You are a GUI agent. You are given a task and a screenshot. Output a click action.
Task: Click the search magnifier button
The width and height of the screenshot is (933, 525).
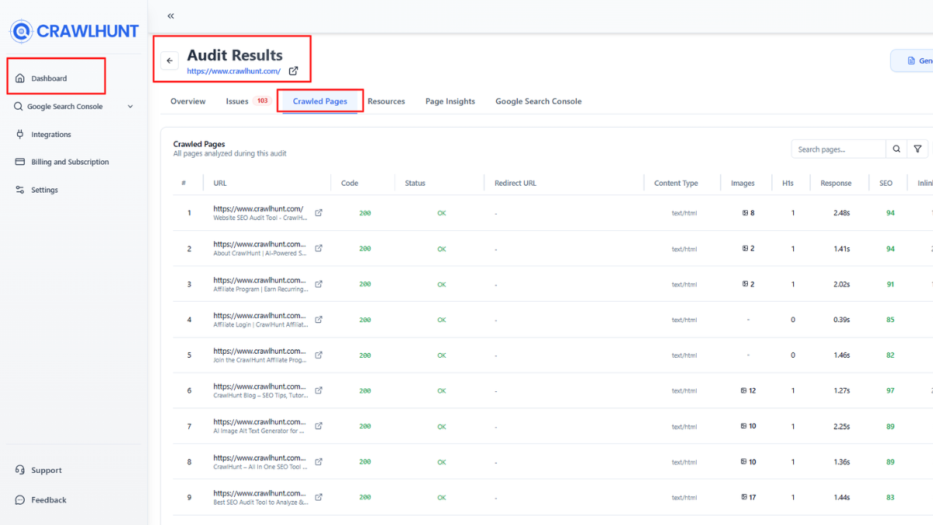[896, 149]
